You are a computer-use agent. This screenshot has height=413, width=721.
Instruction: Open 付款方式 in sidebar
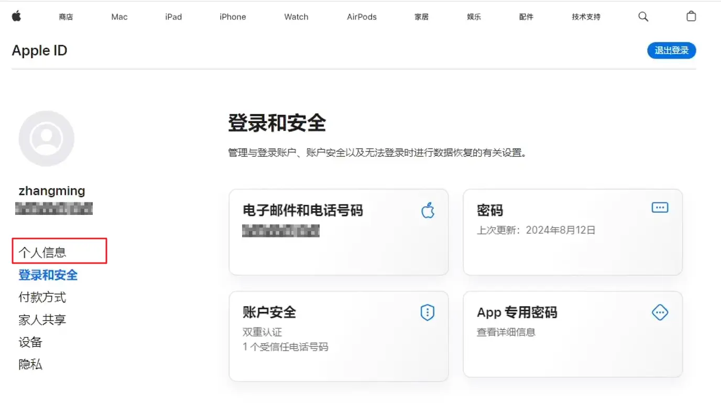(x=42, y=297)
